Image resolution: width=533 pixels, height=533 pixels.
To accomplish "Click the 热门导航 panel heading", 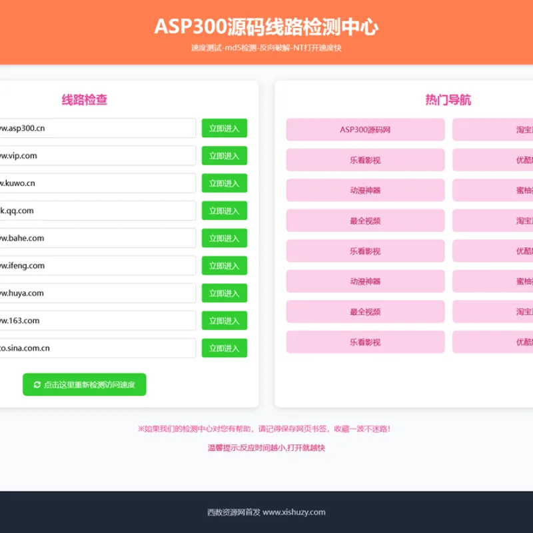I will click(448, 99).
